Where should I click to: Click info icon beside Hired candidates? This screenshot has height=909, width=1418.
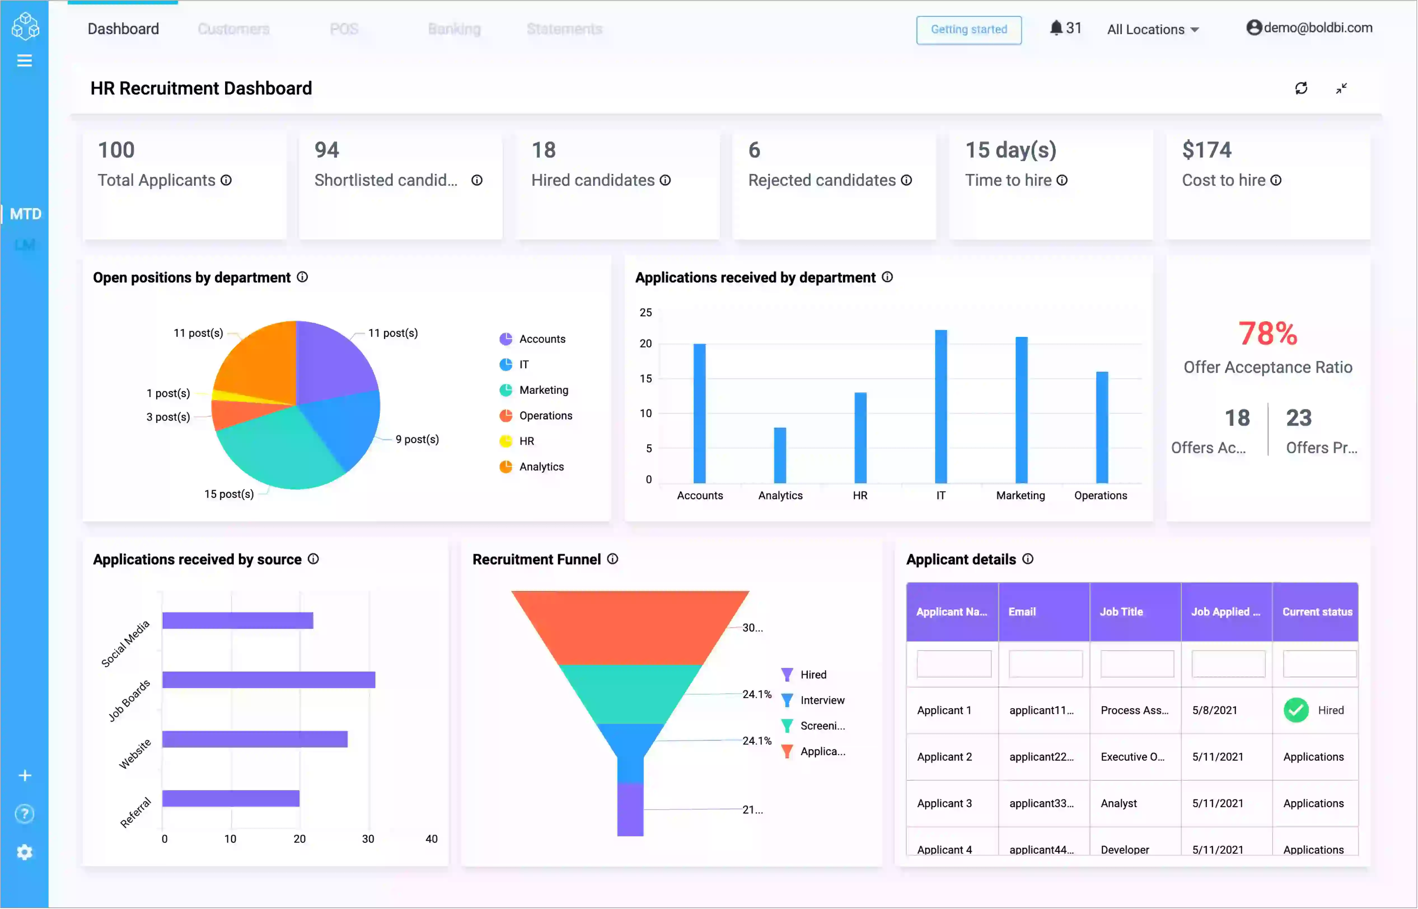click(x=666, y=180)
